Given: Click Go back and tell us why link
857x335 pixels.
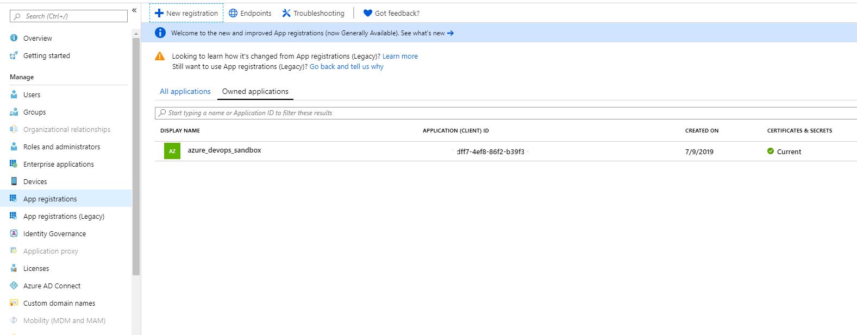Looking at the screenshot, I should [347, 66].
